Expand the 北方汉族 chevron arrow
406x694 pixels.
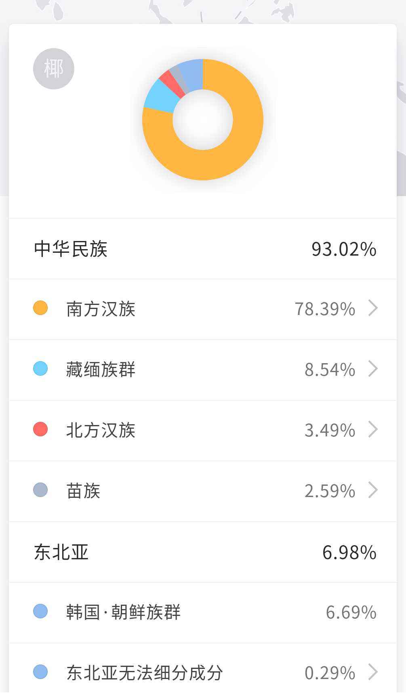[x=373, y=429]
